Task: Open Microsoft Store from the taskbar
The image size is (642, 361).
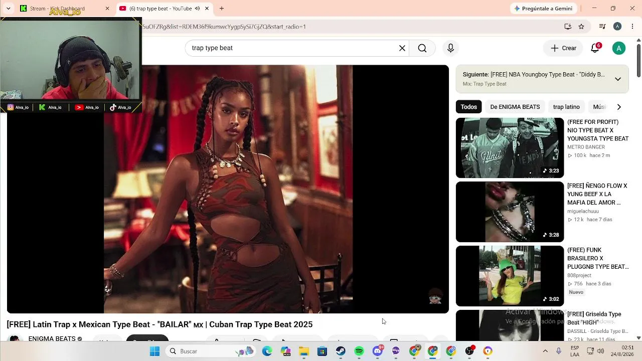Action: [x=322, y=351]
